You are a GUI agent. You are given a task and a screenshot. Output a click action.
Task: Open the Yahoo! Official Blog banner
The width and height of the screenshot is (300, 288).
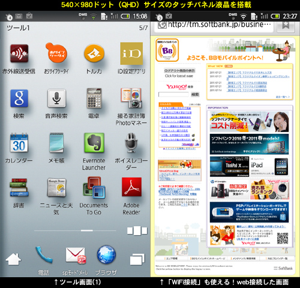coord(179,170)
